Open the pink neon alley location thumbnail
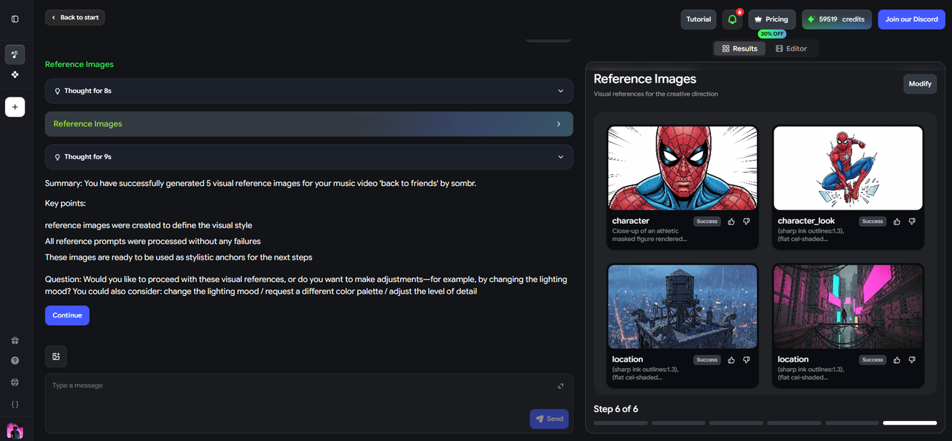Viewport: 952px width, 441px height. tap(848, 306)
